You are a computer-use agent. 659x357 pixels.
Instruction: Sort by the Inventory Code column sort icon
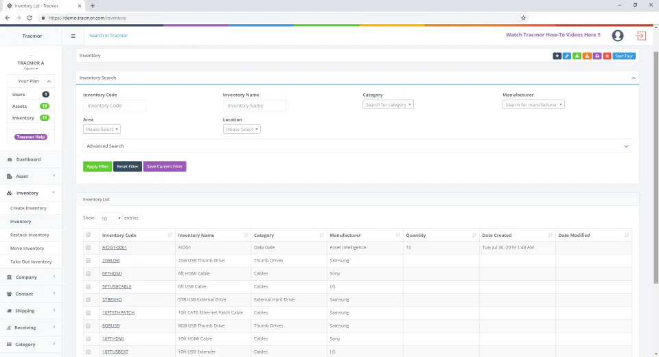[x=170, y=235]
